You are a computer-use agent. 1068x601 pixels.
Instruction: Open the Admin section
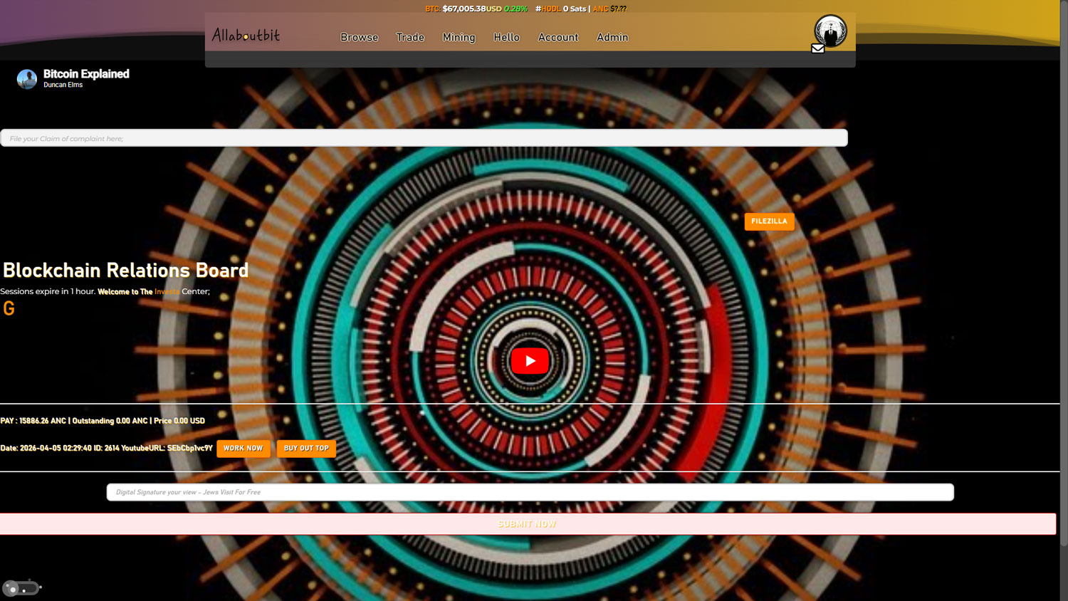pyautogui.click(x=612, y=37)
